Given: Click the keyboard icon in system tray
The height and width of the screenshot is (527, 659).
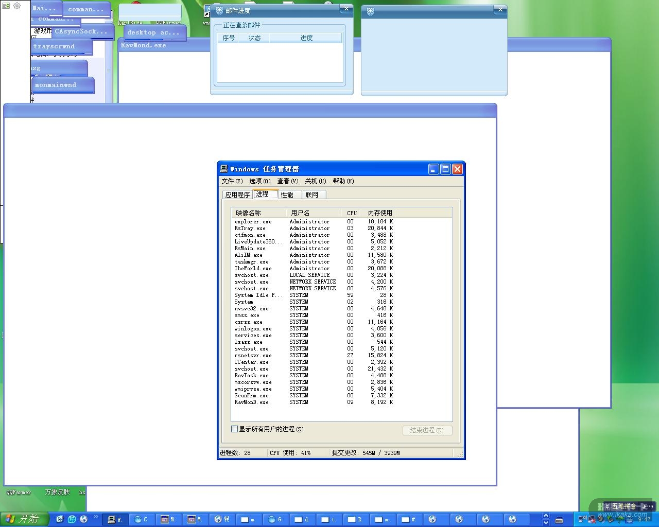Looking at the screenshot, I should (x=559, y=520).
